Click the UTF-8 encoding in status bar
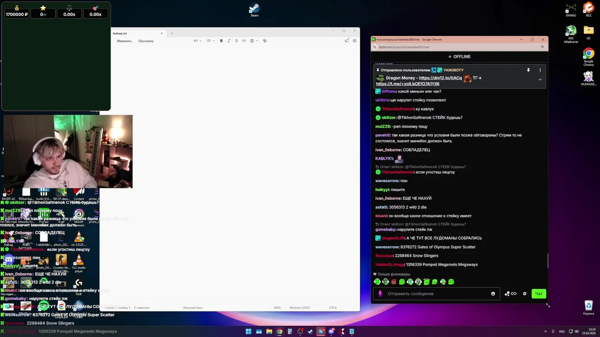This screenshot has width=600, height=337. (333, 308)
